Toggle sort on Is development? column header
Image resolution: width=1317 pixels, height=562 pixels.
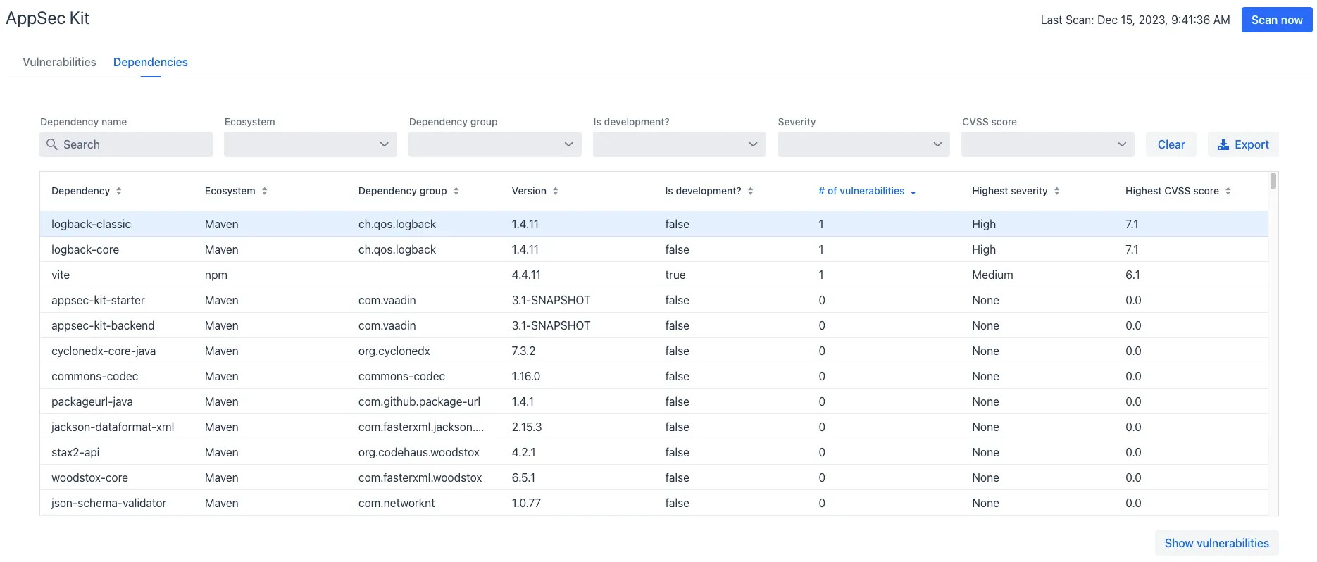pos(750,191)
